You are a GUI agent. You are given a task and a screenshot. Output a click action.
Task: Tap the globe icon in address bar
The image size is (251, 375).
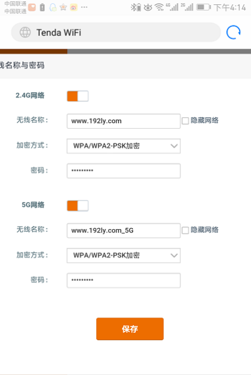click(x=25, y=32)
